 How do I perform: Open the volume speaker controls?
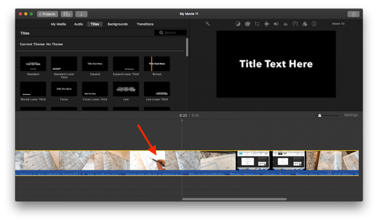276,24
